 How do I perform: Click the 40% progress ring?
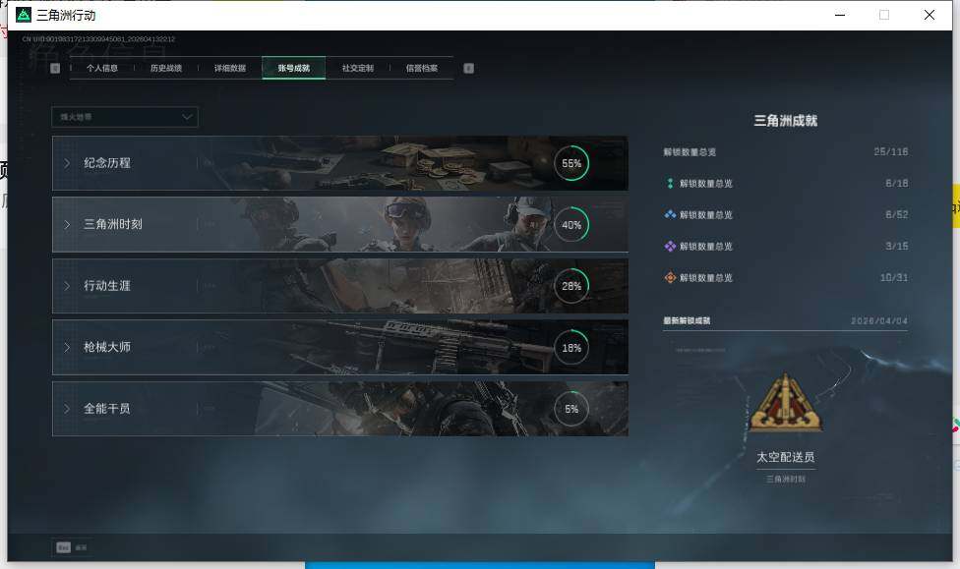click(x=571, y=224)
